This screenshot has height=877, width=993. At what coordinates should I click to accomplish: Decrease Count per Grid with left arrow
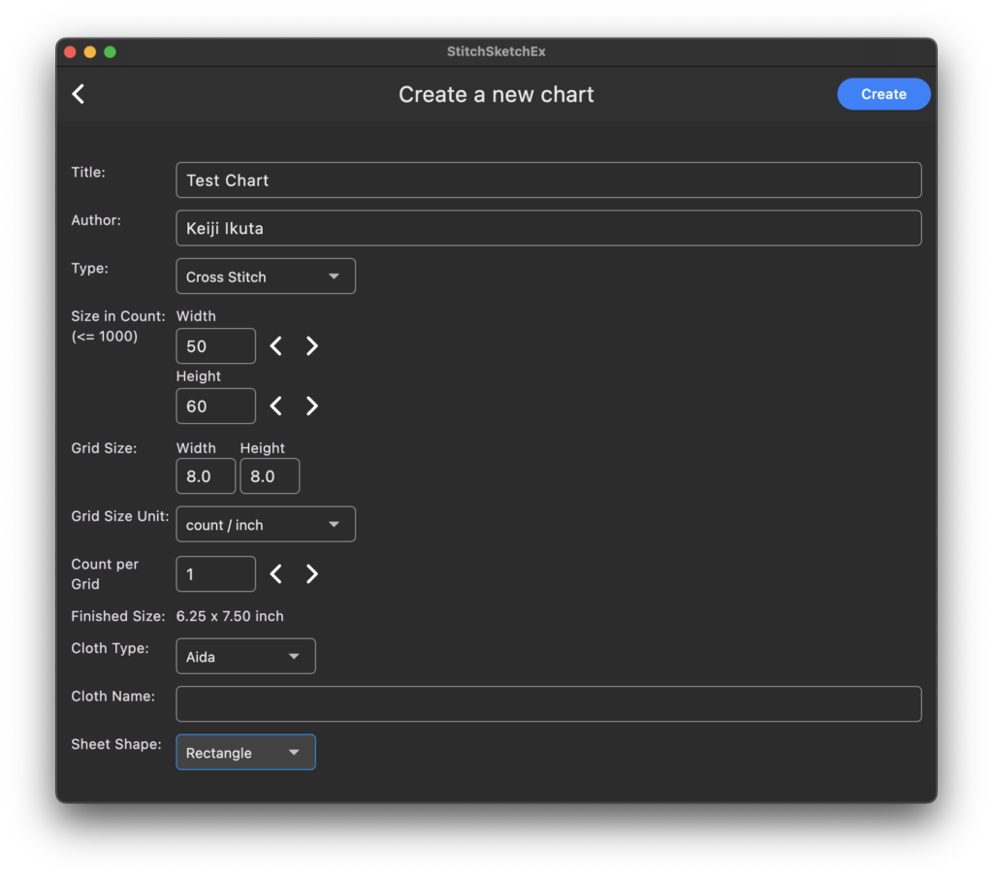(x=276, y=574)
